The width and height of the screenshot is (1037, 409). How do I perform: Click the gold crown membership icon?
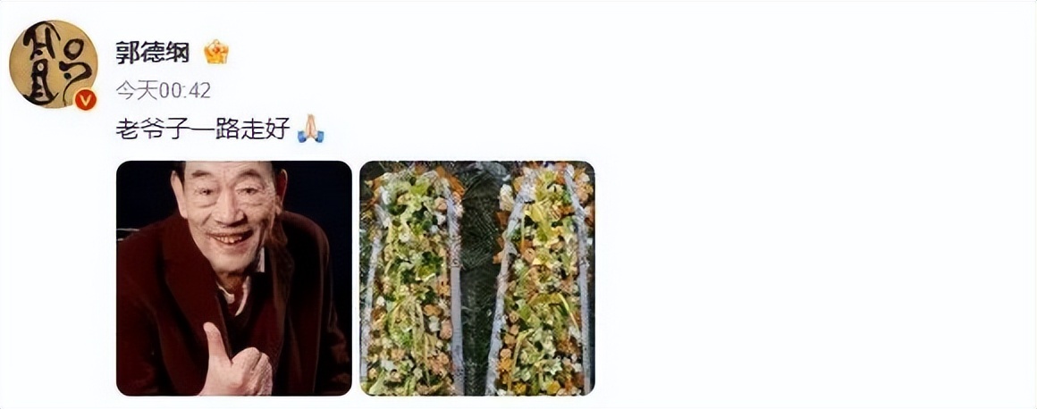click(x=215, y=52)
